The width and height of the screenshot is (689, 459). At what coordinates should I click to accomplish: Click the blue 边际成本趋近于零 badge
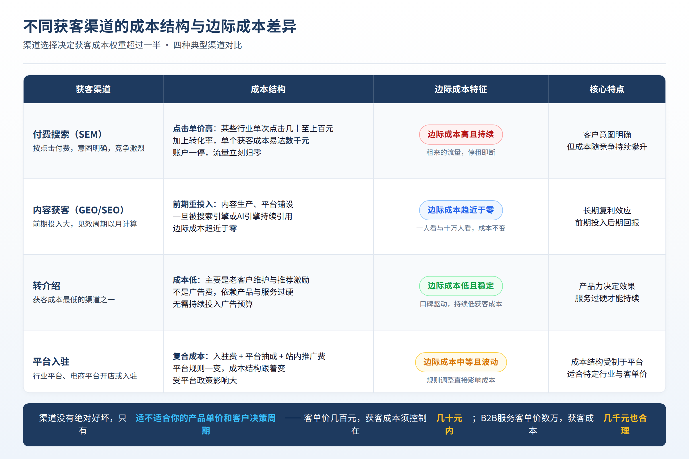click(461, 210)
